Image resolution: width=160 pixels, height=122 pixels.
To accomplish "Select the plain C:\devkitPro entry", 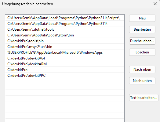I will click(x=65, y=70).
